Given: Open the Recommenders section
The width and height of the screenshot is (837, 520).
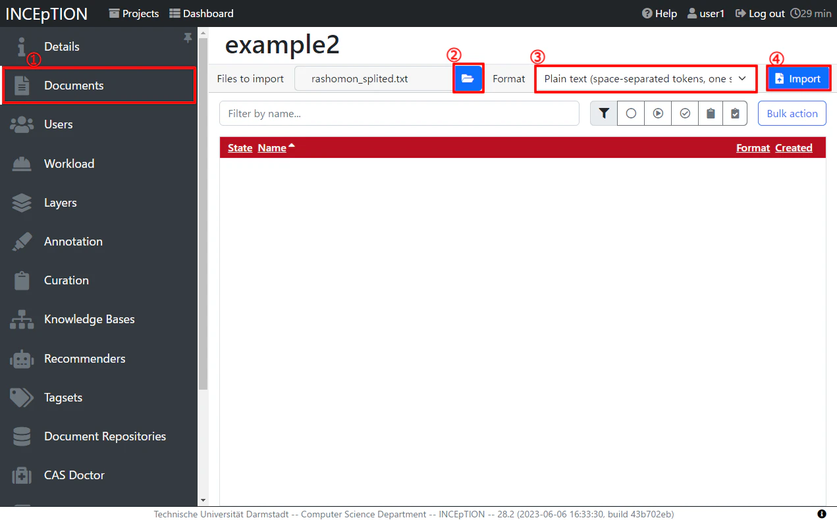Looking at the screenshot, I should (99, 358).
